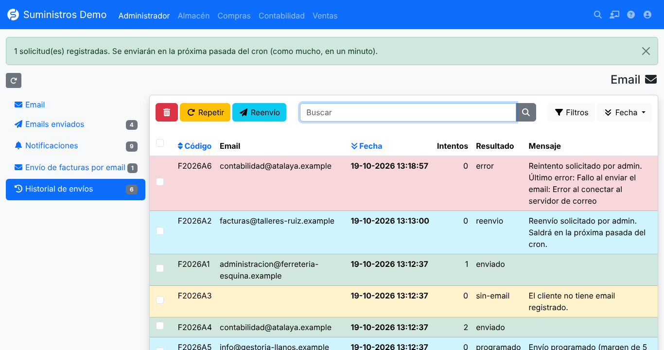
Task: Check the box for row F2026A1
Action: click(160, 268)
